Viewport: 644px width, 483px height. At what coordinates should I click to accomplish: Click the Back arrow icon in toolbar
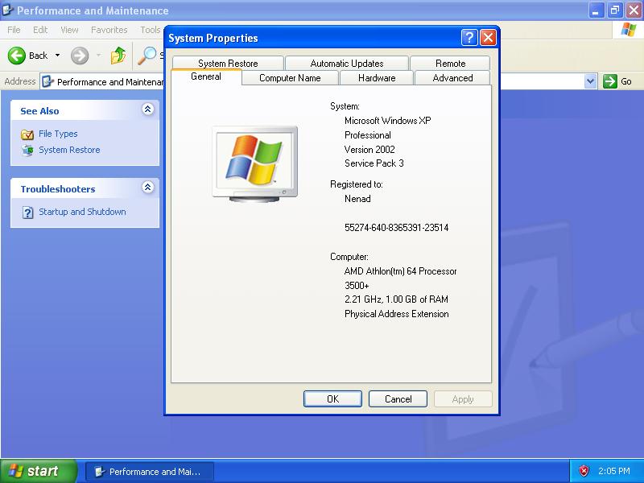tap(17, 56)
